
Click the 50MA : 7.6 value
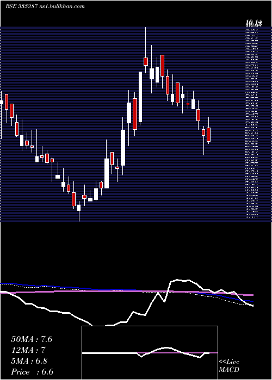[32, 339]
